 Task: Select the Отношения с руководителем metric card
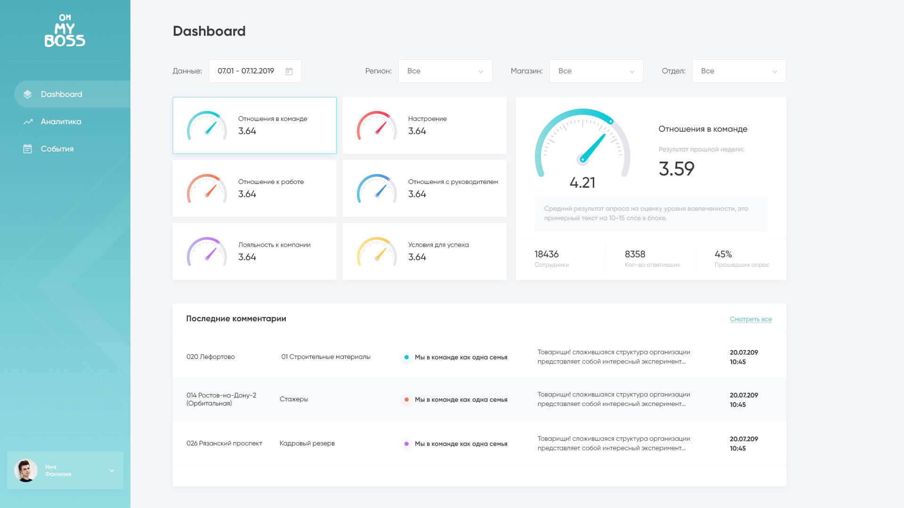click(425, 188)
